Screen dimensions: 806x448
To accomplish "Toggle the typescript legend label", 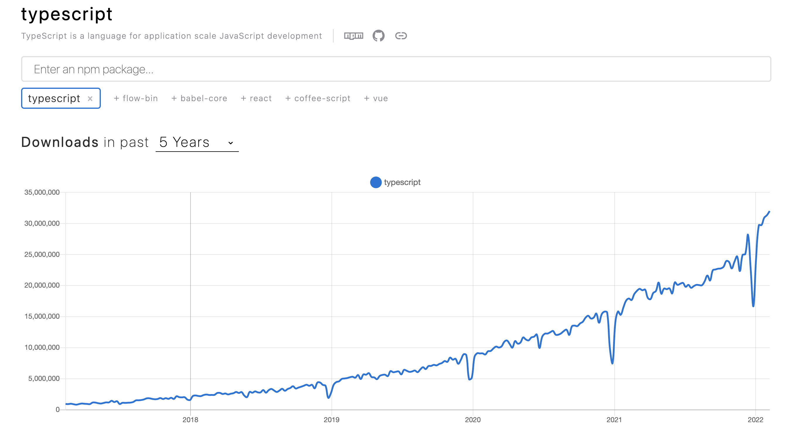I will pyautogui.click(x=402, y=182).
